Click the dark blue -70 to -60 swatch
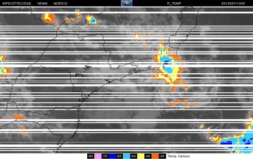Screen dimensions: 253x159 coord(112,156)
